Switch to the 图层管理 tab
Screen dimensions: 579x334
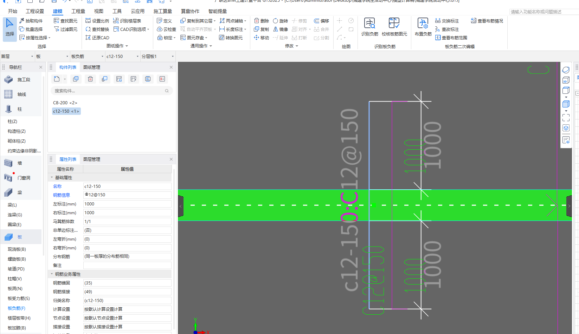[92, 159]
